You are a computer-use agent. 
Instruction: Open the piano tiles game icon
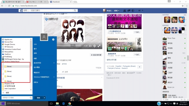point(182,30)
